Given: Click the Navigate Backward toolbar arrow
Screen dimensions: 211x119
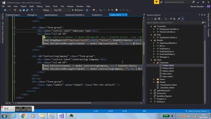Looking at the screenshot, I should pos(5,10).
